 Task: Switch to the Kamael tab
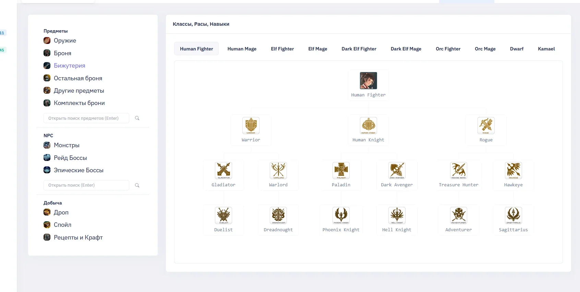click(x=546, y=49)
